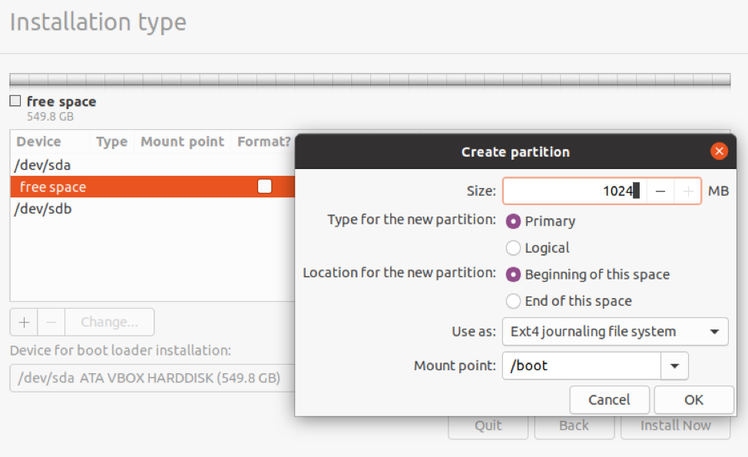Choose Beginning of this space location

click(x=513, y=274)
